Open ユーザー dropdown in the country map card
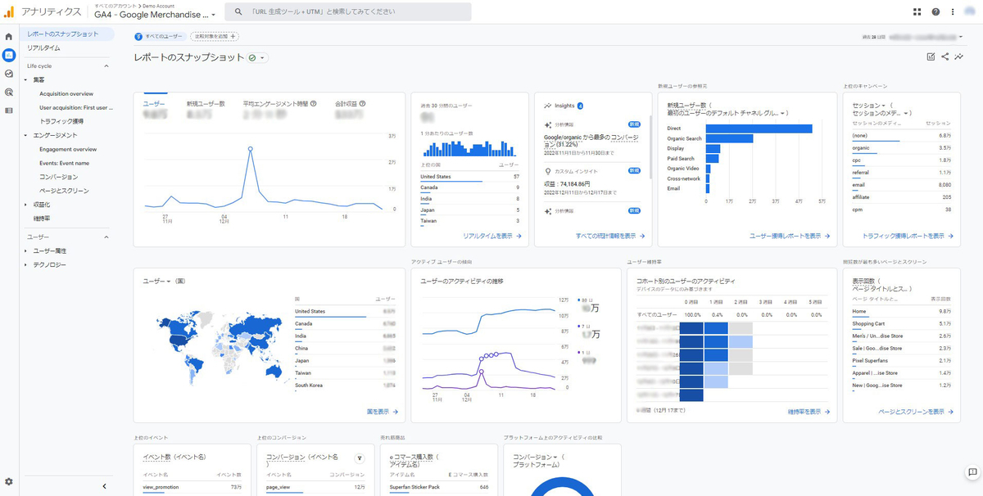 point(157,282)
